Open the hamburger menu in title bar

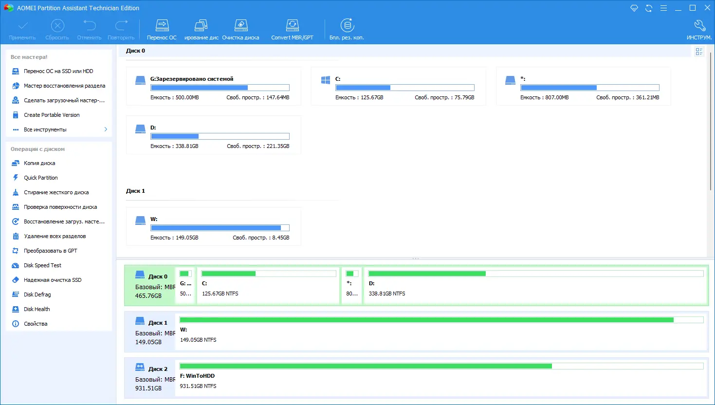663,8
